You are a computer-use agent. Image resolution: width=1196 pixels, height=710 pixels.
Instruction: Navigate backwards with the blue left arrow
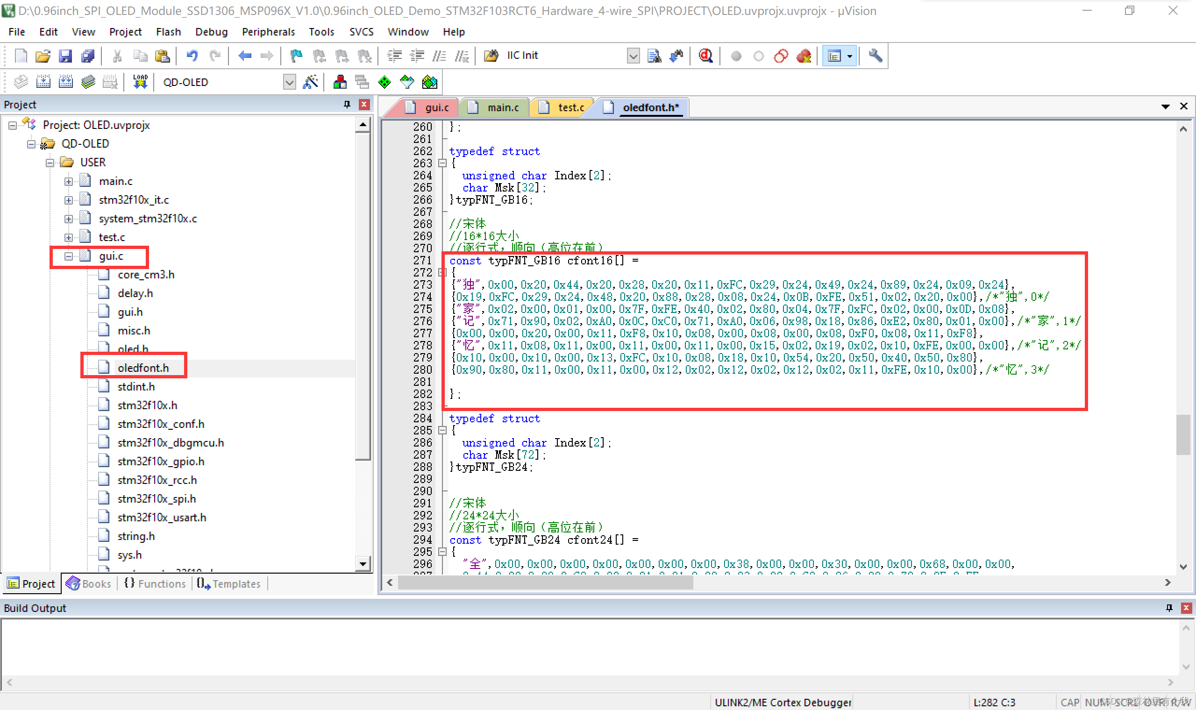click(x=244, y=56)
